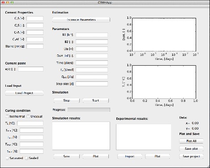Click the DoH_inf parameter field
The width and height of the screenshot is (210, 168).
click(92, 56)
